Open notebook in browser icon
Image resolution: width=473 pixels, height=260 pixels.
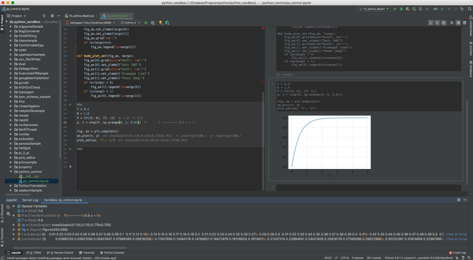pyautogui.click(x=167, y=23)
